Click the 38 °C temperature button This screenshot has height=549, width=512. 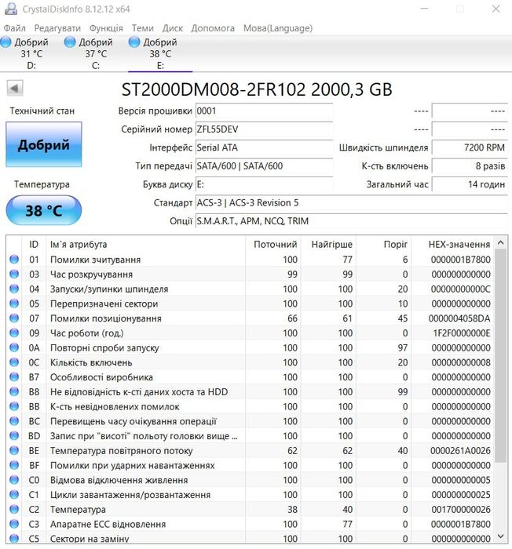(44, 210)
